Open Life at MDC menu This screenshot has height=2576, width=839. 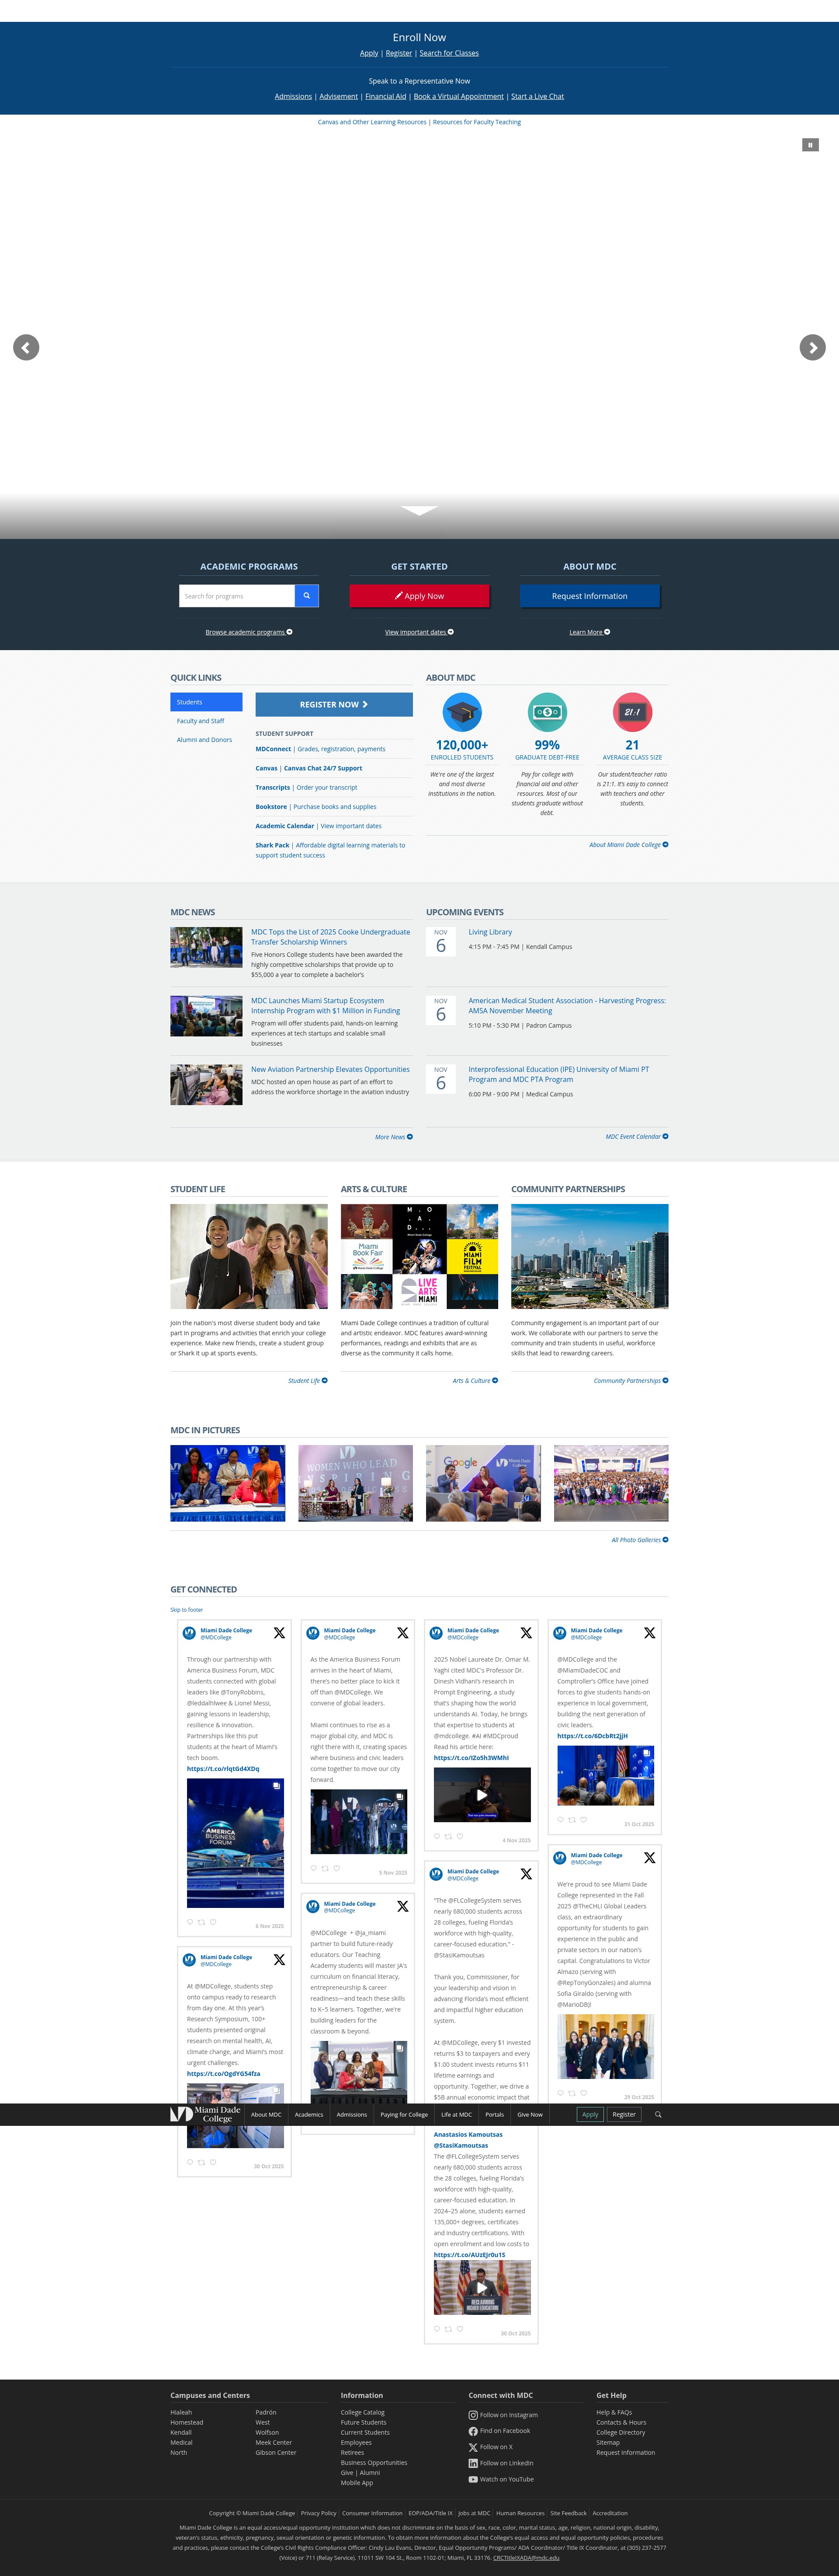tap(457, 2114)
